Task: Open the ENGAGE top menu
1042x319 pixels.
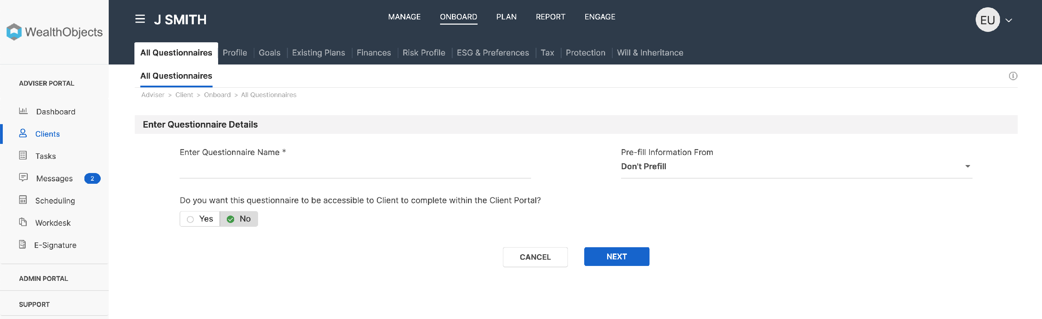Action: pos(599,17)
